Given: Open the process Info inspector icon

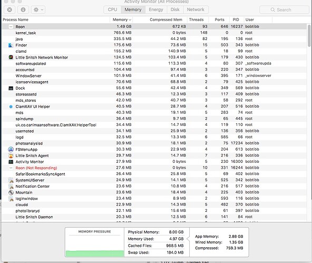Looking at the screenshot, I should click(x=23, y=9).
